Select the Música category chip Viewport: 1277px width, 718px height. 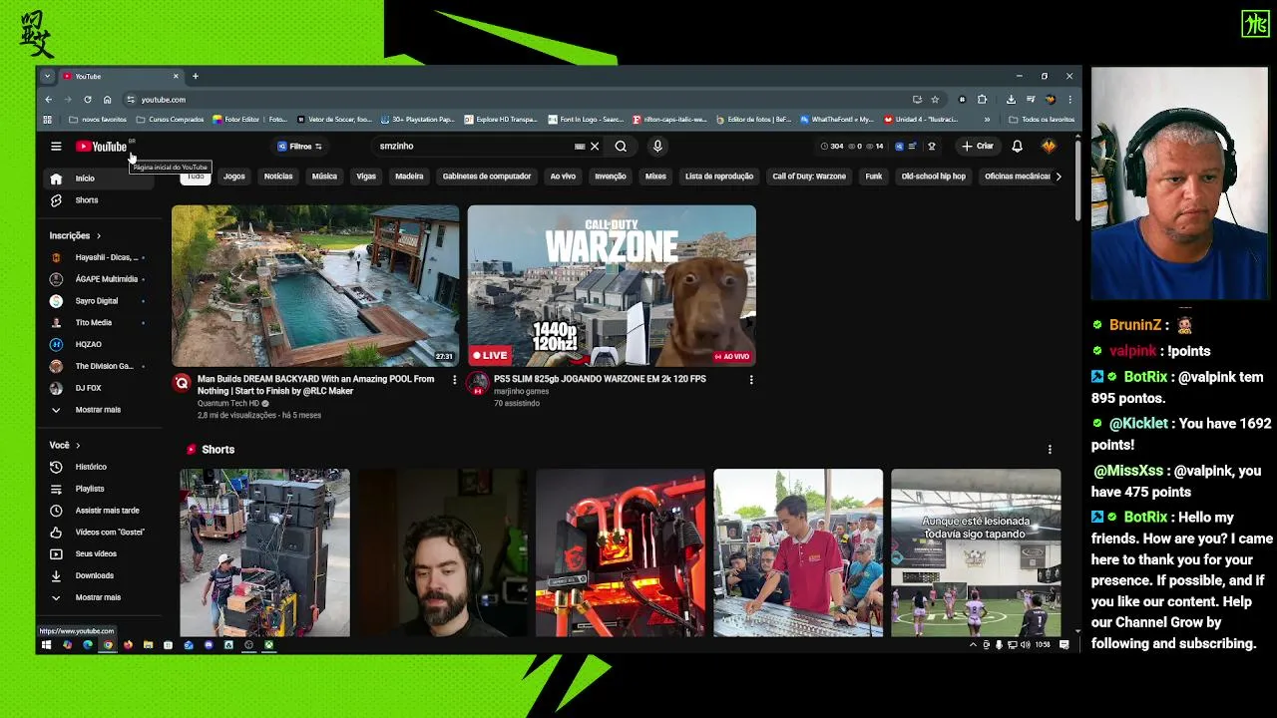324,177
